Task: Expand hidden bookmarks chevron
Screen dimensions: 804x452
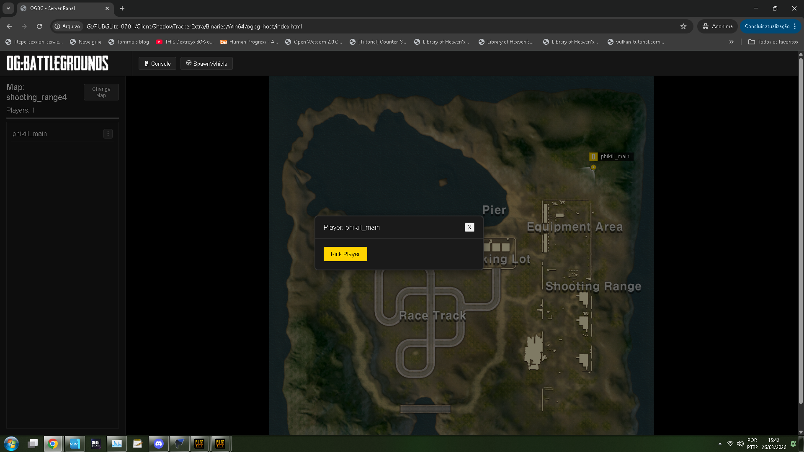Action: (x=731, y=42)
